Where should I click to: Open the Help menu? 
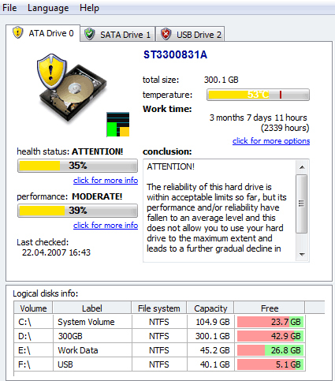point(89,8)
